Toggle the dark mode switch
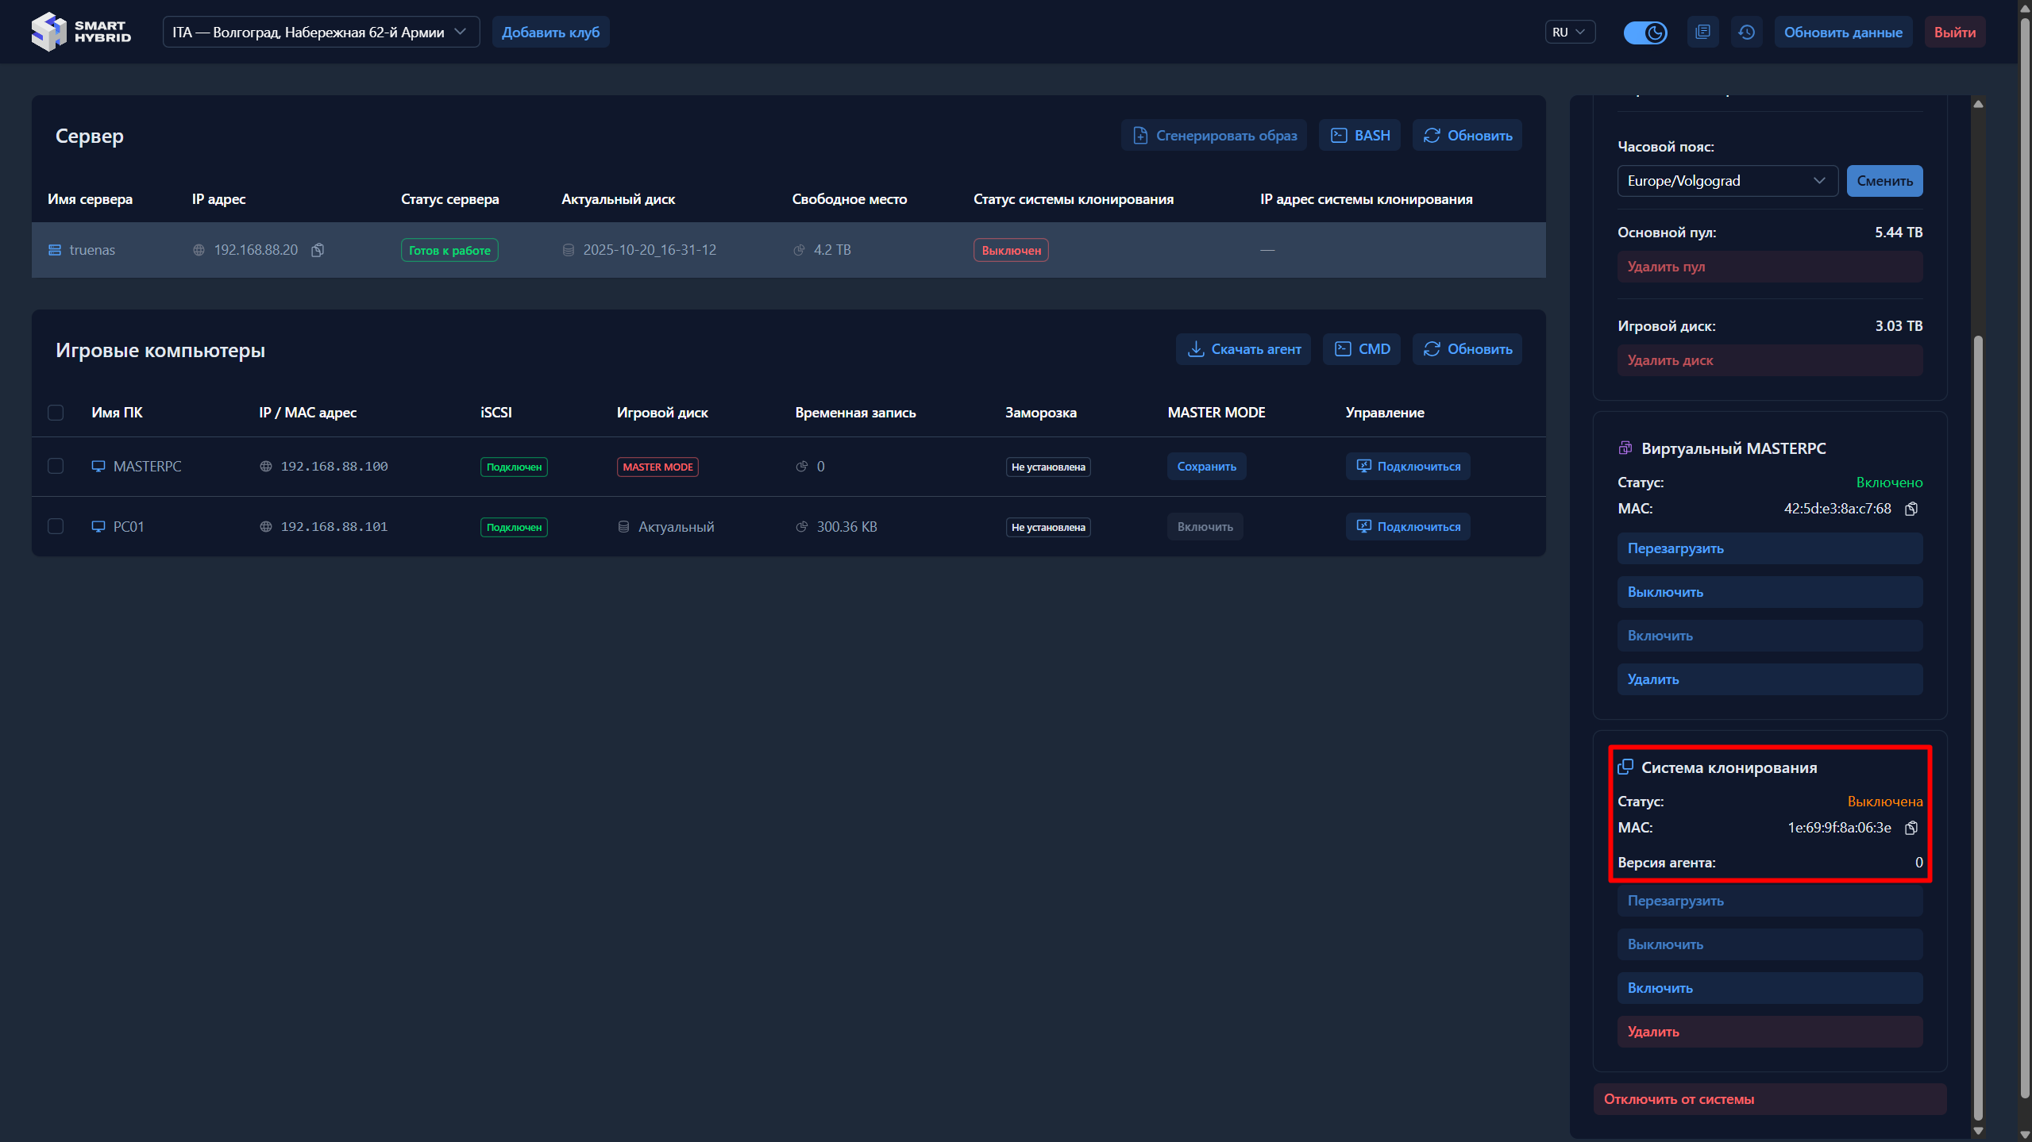This screenshot has height=1142, width=2032. pyautogui.click(x=1644, y=33)
